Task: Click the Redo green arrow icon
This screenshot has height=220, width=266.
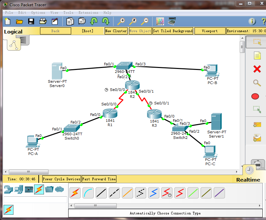Action: pyautogui.click(x=106, y=21)
